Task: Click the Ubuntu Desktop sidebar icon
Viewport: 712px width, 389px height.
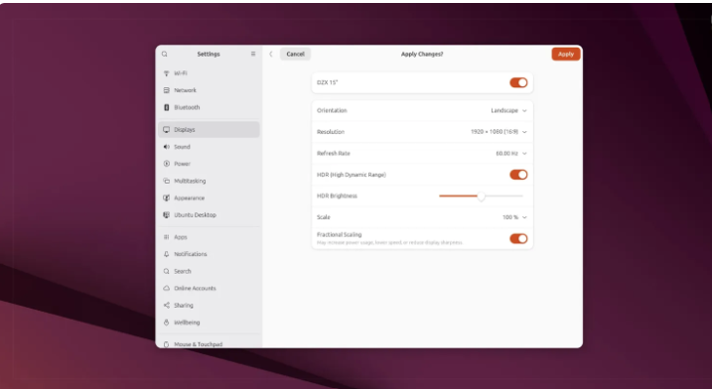Action: click(x=166, y=215)
